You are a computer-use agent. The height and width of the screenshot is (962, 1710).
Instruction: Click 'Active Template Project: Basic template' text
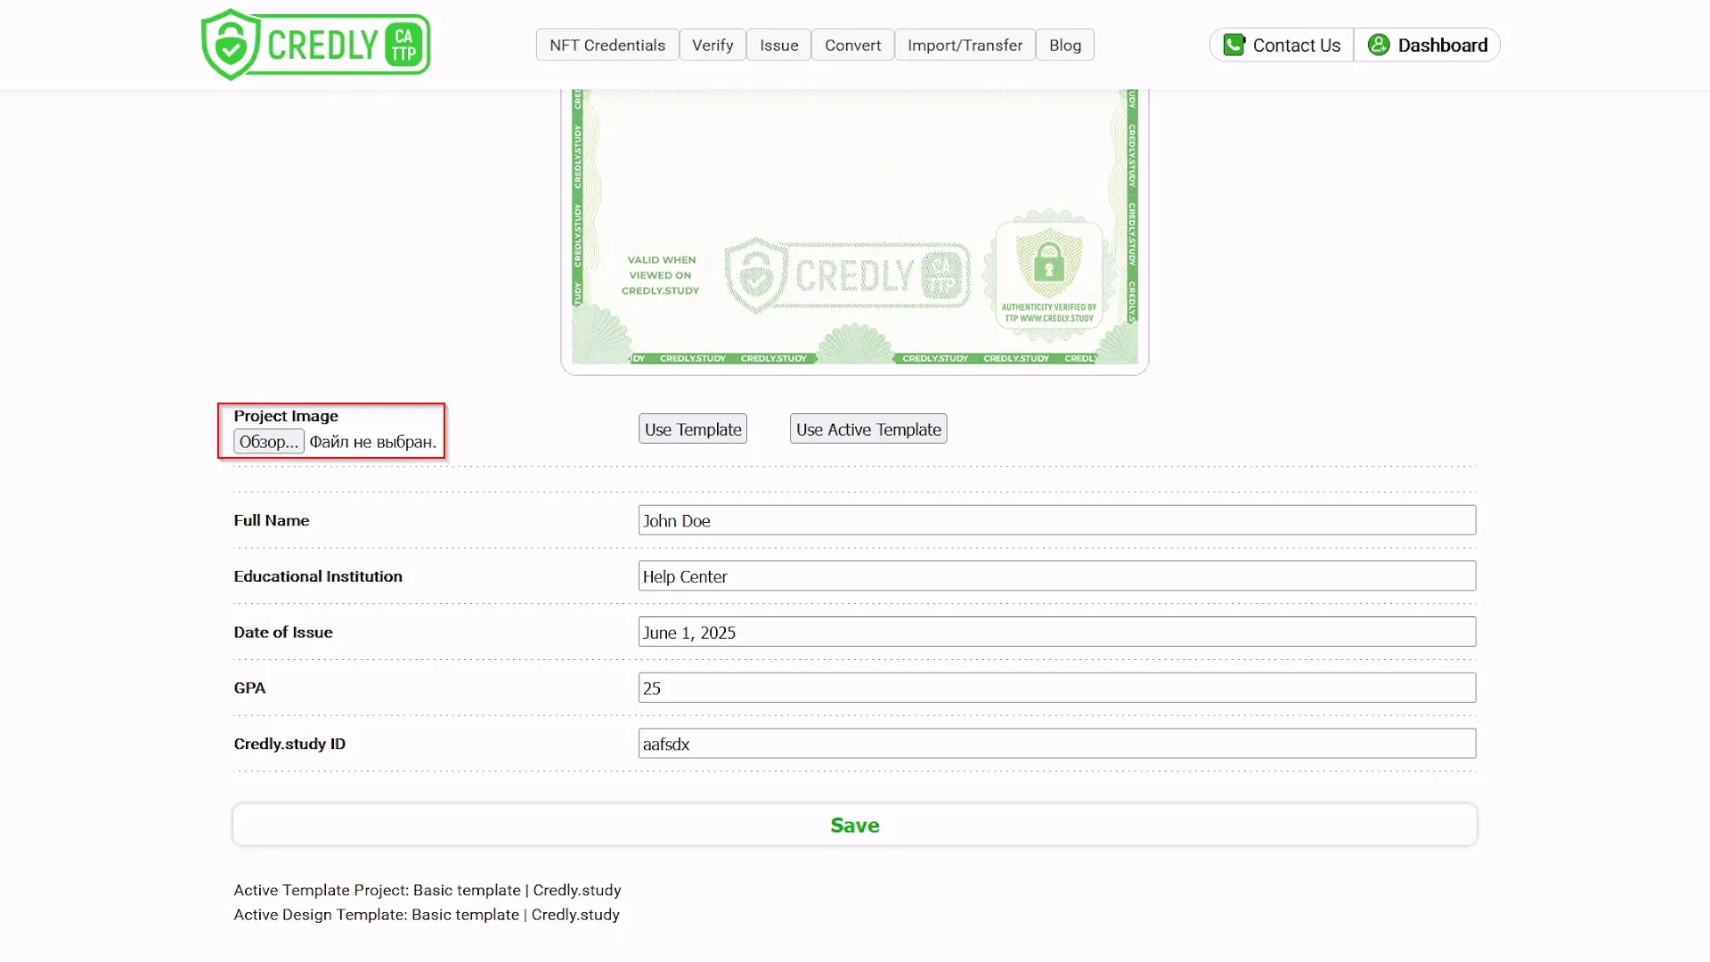click(377, 890)
